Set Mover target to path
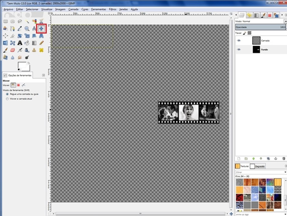287x216 pixels. [x=23, y=85]
